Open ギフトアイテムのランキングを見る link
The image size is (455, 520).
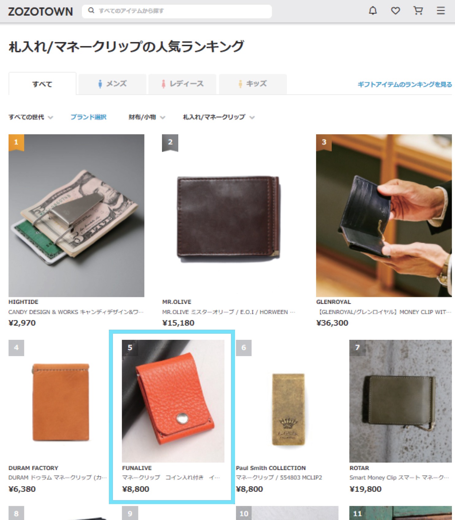(x=405, y=85)
